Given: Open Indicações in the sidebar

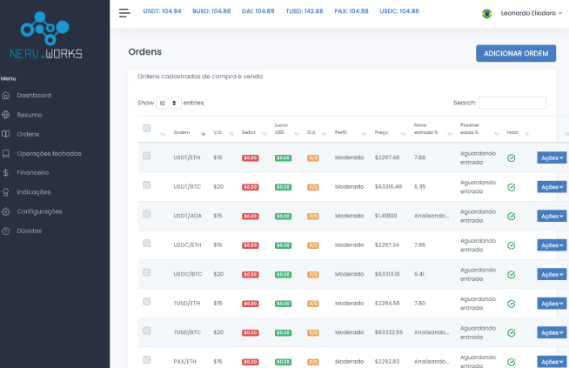Looking at the screenshot, I should pos(34,191).
